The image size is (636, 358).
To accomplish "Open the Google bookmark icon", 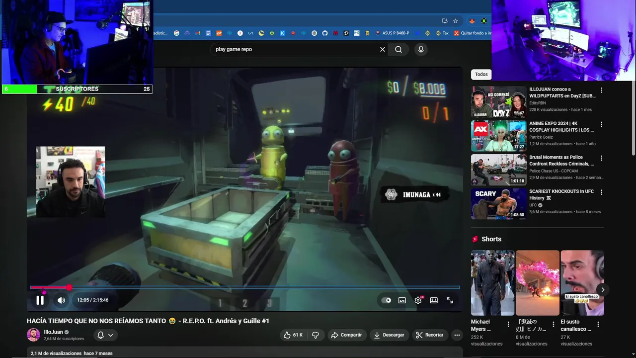I will [x=176, y=33].
